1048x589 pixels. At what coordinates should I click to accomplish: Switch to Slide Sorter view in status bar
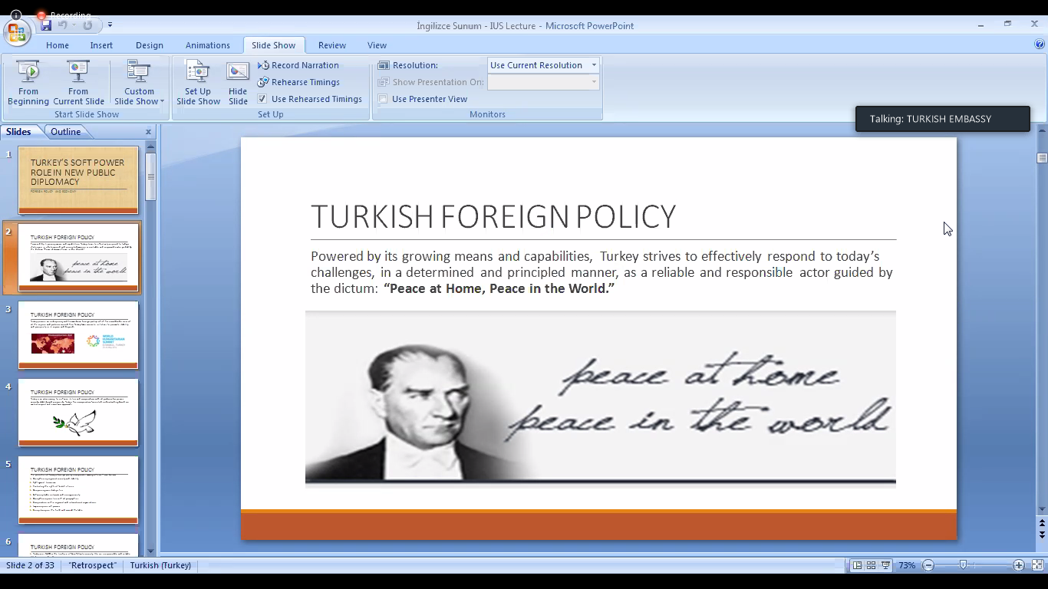(x=871, y=565)
